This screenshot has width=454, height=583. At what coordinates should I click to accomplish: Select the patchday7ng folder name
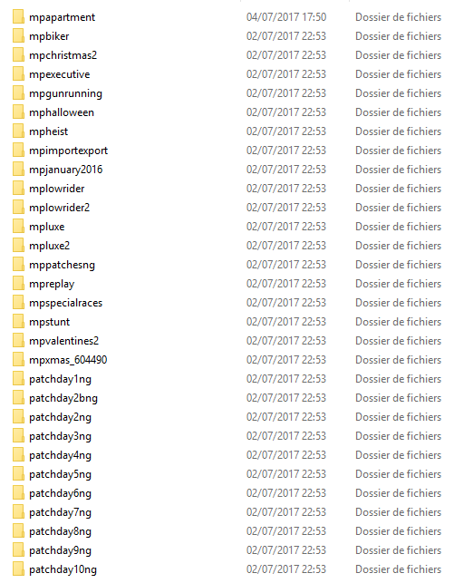tap(60, 512)
